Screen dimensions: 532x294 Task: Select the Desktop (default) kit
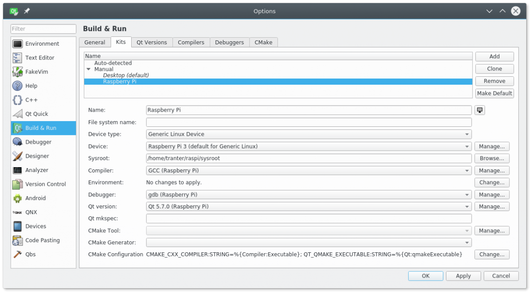tap(126, 75)
